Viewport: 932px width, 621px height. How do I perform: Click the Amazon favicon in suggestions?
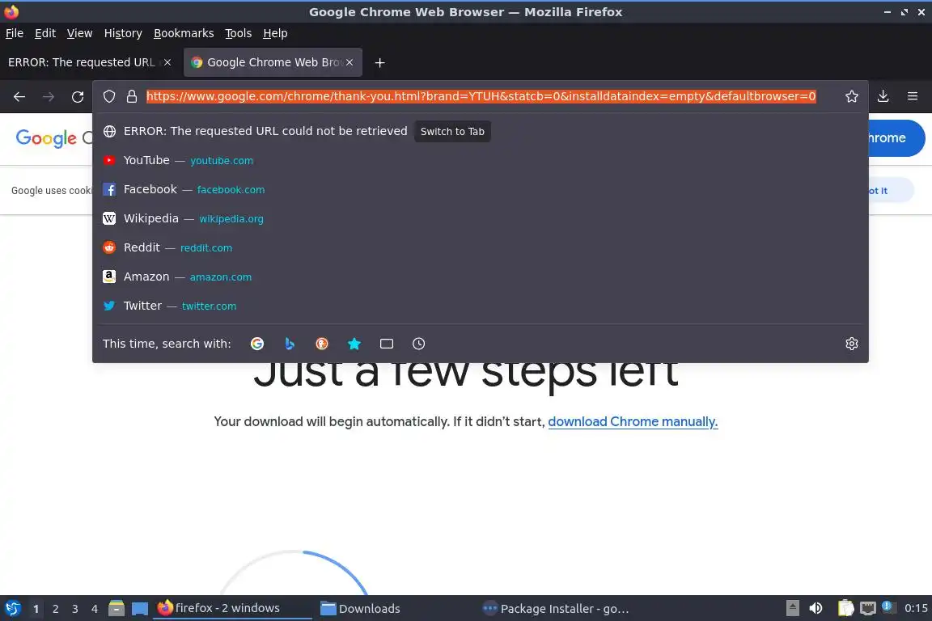coord(108,277)
